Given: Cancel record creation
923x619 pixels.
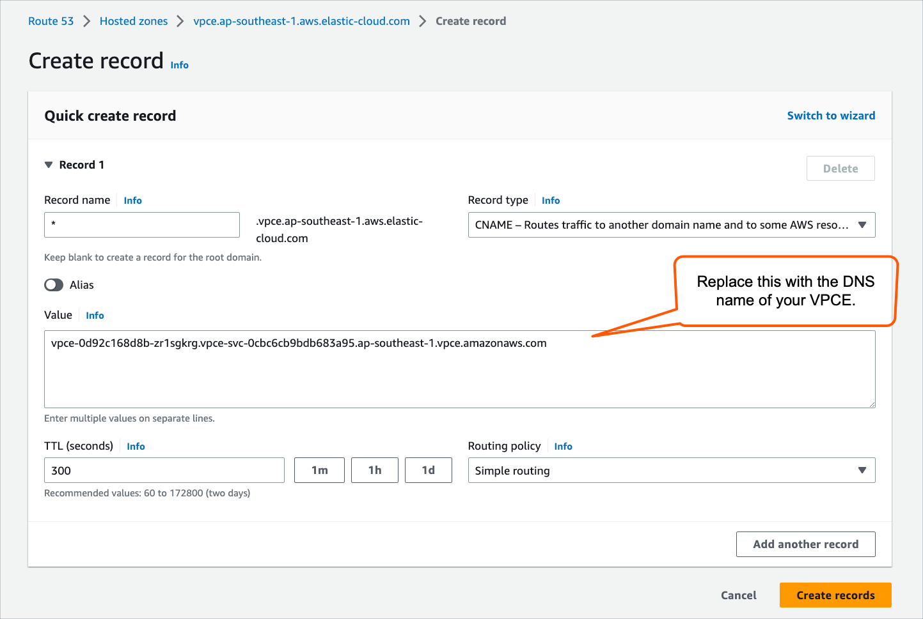Looking at the screenshot, I should point(739,595).
